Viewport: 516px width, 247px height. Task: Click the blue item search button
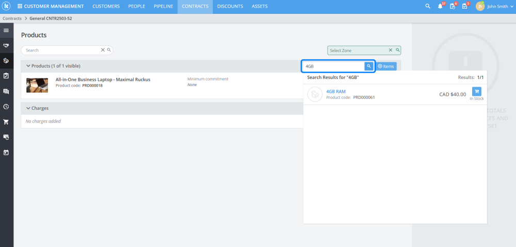(x=369, y=66)
